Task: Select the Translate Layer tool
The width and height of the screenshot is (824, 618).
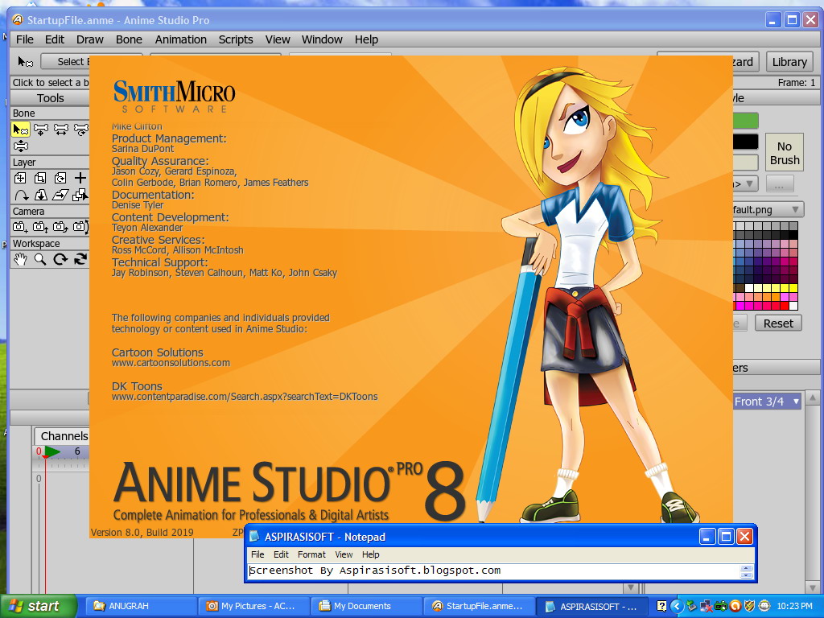Action: coord(20,178)
